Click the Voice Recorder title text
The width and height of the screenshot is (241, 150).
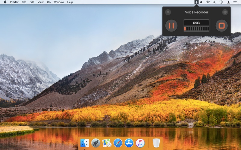coord(197,12)
